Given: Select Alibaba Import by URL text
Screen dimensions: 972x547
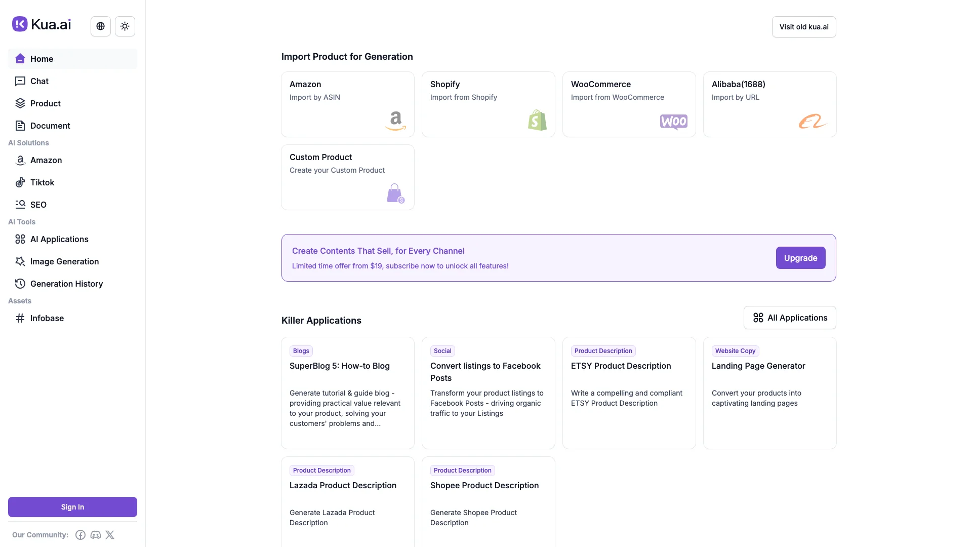Looking at the screenshot, I should coord(736,97).
